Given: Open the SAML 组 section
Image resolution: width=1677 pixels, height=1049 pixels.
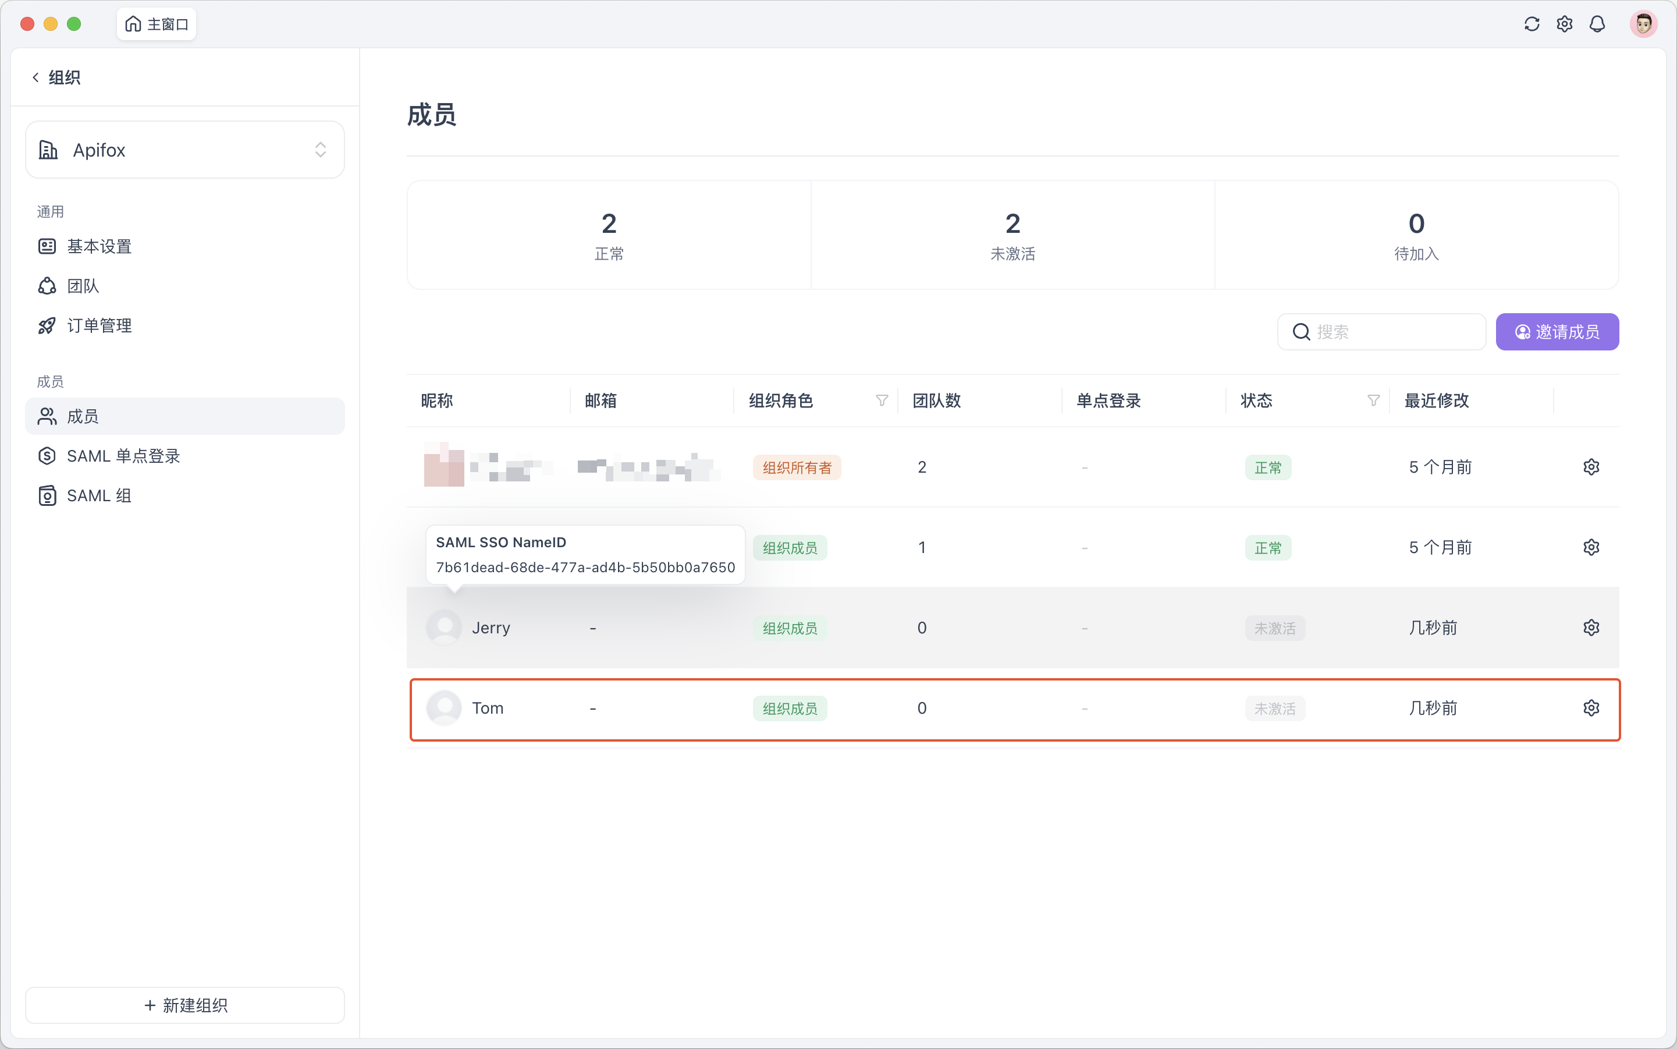Looking at the screenshot, I should click(99, 495).
